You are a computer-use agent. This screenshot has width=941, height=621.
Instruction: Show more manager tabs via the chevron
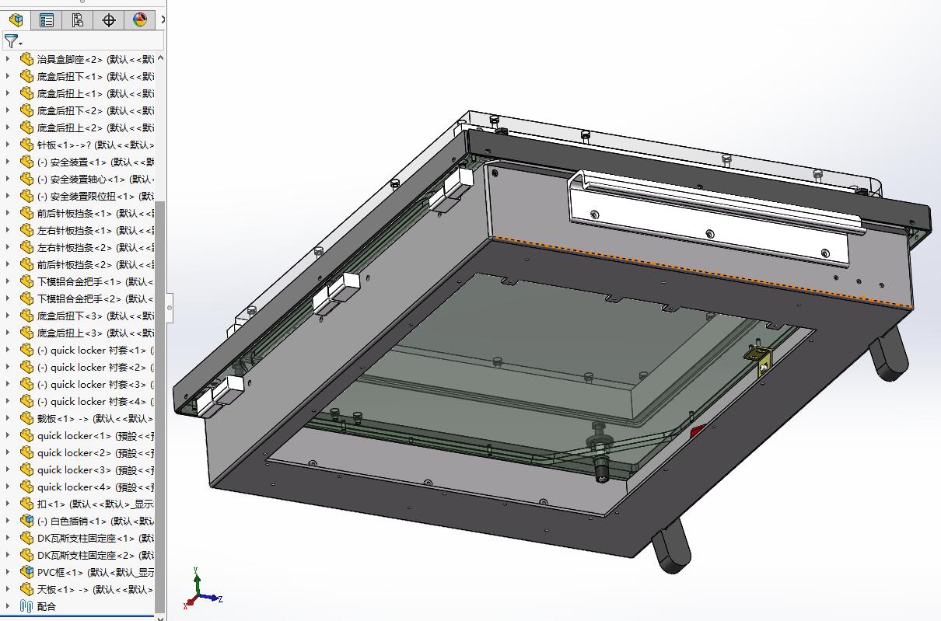click(x=162, y=20)
